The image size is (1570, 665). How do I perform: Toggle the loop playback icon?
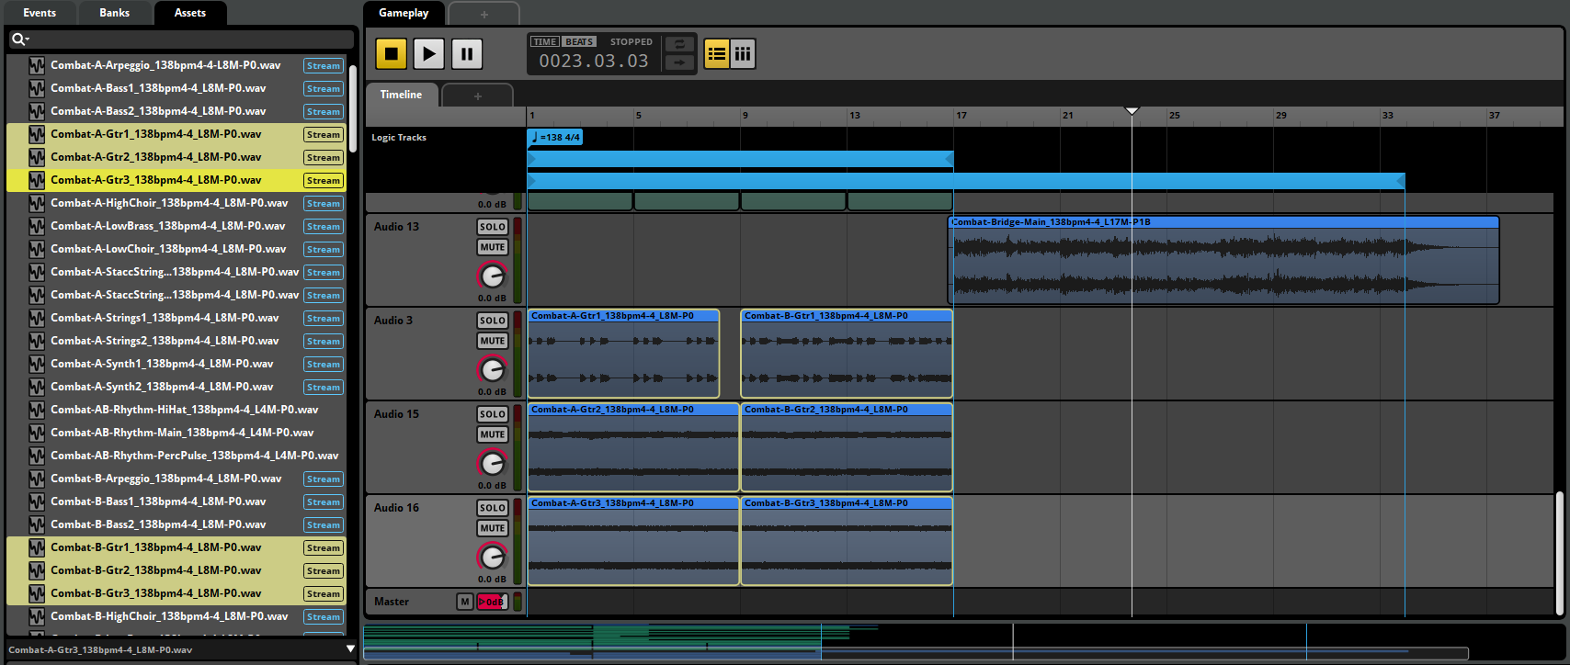click(x=679, y=44)
